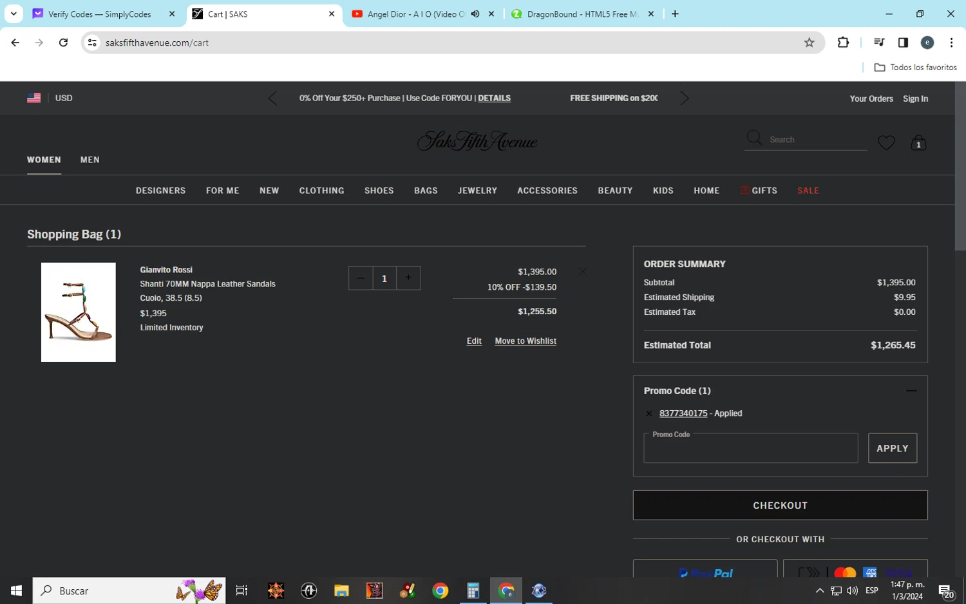Open the CLOTHING menu
This screenshot has height=604, width=966.
321,191
